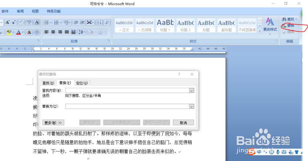Switch to 查找(D) tab in dialog
The height and width of the screenshot is (161, 308).
click(x=48, y=83)
